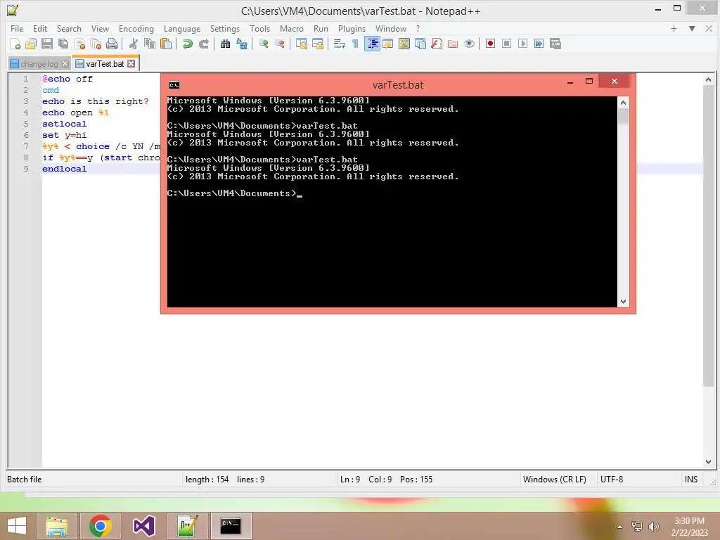Click the Open file toolbar icon
Screen dimensions: 720x540
31,44
